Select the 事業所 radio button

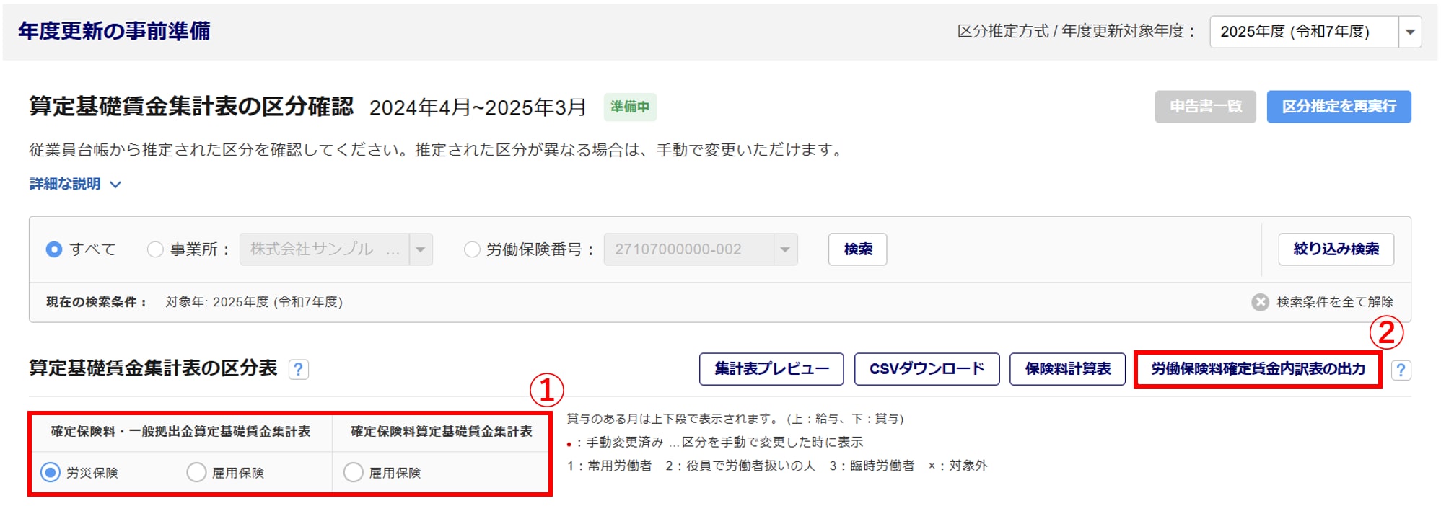(154, 249)
